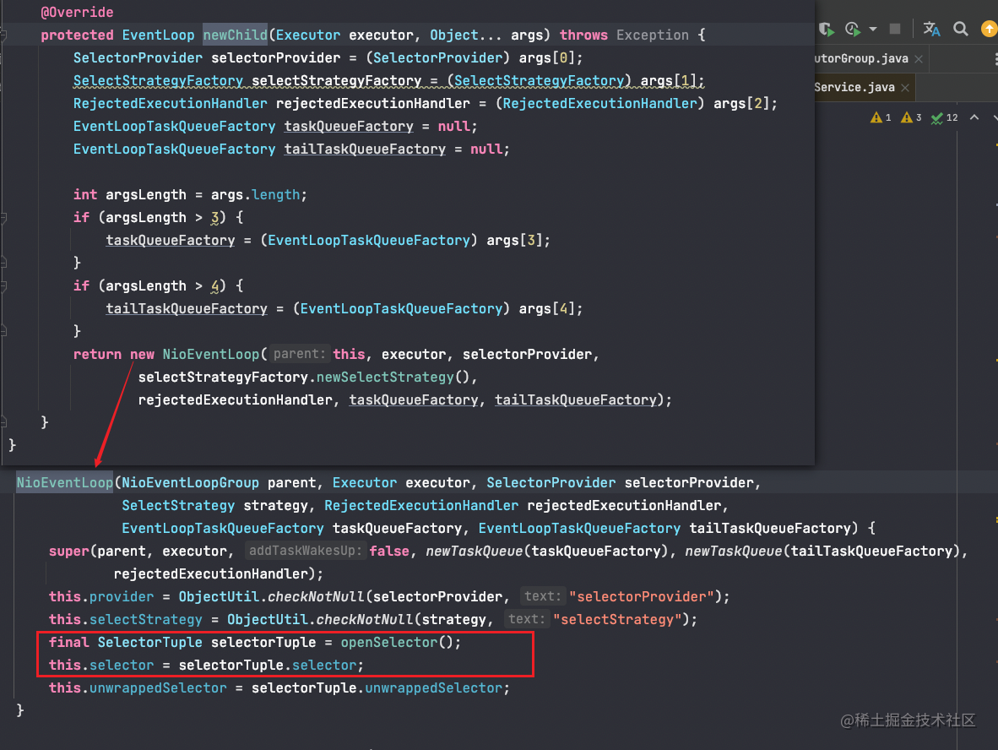The width and height of the screenshot is (998, 750).
Task: Click the super( constructor call
Action: 68,551
